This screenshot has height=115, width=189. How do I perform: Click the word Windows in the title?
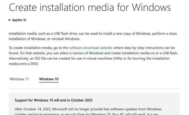click(x=151, y=7)
